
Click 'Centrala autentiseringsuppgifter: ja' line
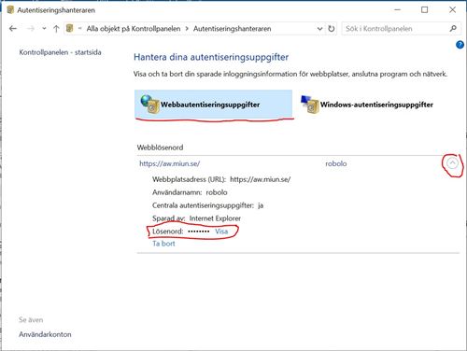tap(207, 205)
